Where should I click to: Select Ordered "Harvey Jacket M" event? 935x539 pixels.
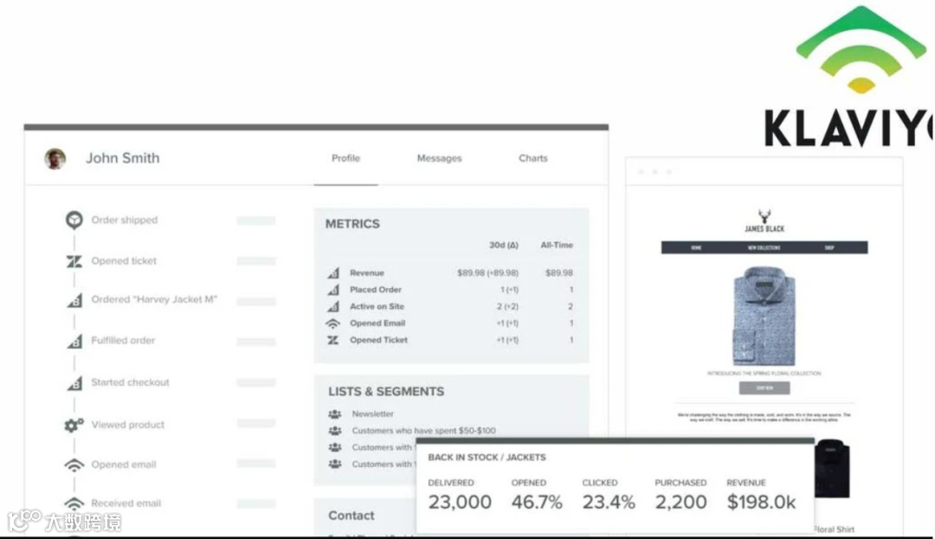154,299
